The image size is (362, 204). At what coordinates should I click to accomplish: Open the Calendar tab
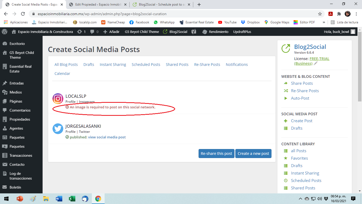pos(62,74)
